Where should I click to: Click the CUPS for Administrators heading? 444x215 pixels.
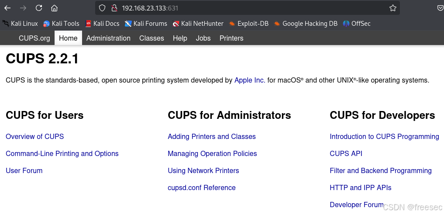pos(229,115)
